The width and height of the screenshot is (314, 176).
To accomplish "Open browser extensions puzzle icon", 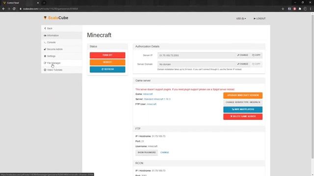I will [x=300, y=9].
